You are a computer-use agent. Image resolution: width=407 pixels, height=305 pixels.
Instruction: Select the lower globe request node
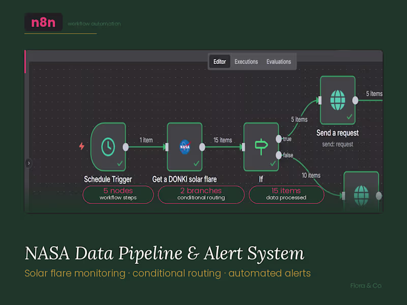point(361,192)
